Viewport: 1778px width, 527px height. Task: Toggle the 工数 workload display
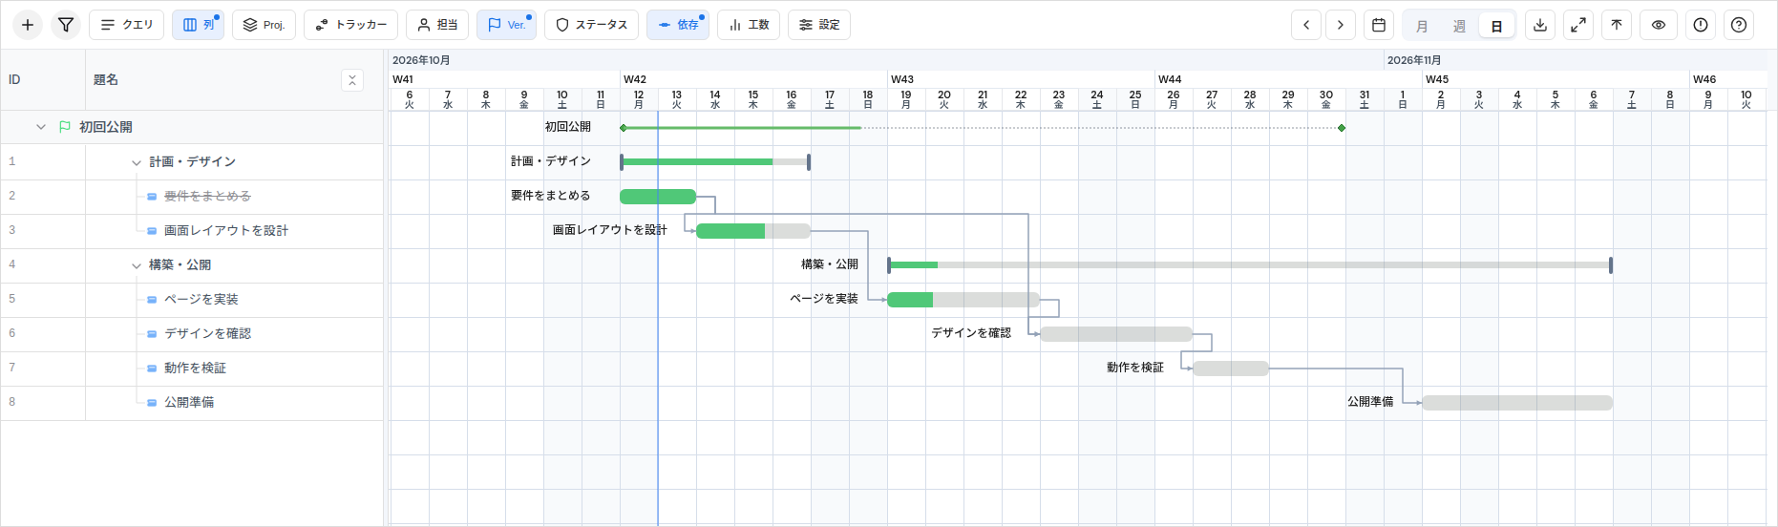click(x=749, y=25)
